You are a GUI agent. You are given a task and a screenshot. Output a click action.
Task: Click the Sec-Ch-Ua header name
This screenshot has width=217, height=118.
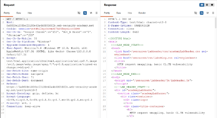14,32
